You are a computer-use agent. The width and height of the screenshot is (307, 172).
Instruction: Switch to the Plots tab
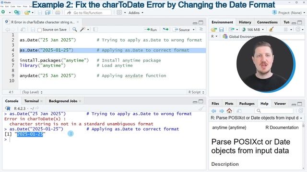(x=229, y=104)
